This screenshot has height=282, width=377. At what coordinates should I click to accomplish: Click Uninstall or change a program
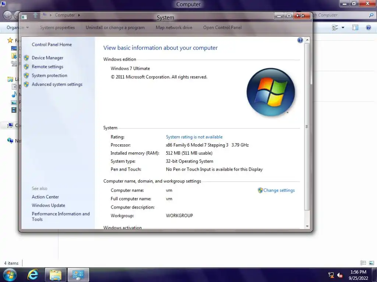(115, 28)
